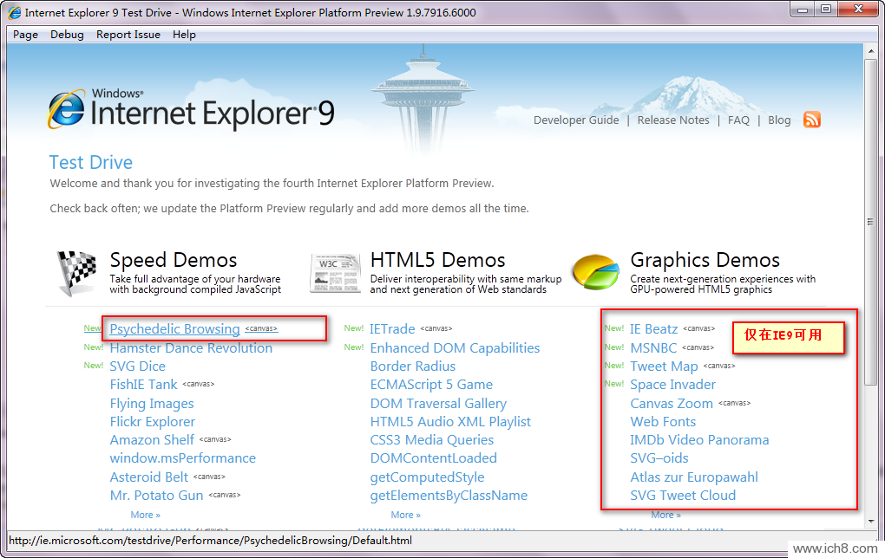This screenshot has height=558, width=885.
Task: Visit the Blog link
Action: [779, 120]
